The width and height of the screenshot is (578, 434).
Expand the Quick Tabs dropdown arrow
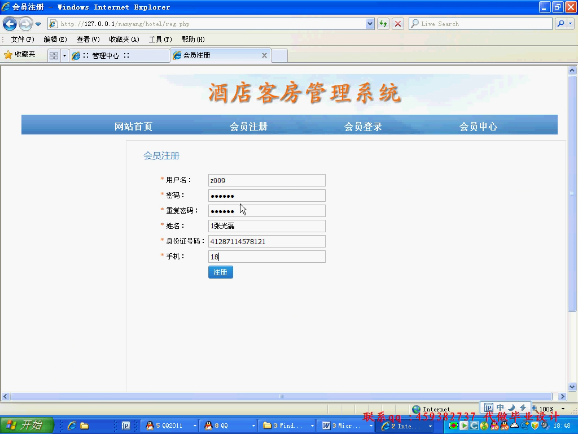click(64, 55)
